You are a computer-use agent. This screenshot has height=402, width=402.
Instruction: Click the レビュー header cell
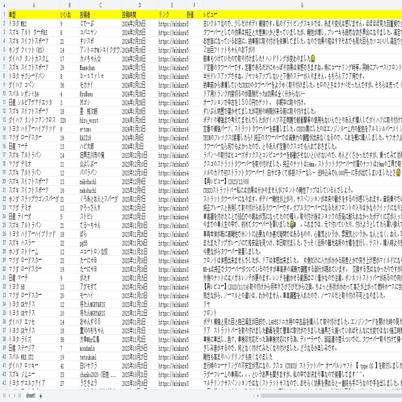tap(302, 15)
